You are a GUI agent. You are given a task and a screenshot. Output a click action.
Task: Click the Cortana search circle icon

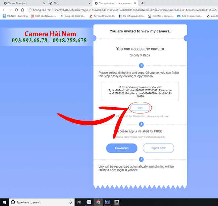tap(13, 202)
